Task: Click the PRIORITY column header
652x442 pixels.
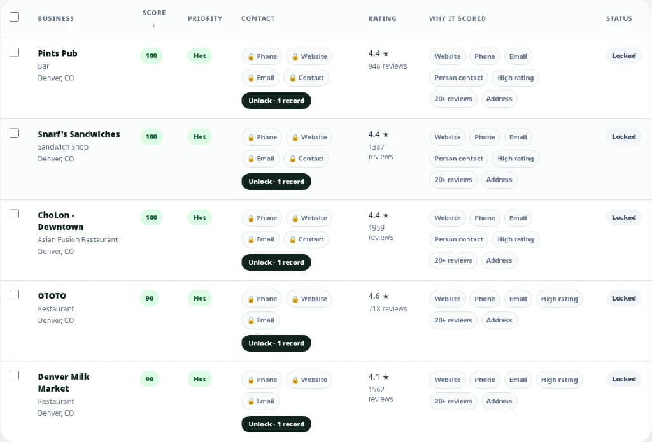Action: click(205, 18)
